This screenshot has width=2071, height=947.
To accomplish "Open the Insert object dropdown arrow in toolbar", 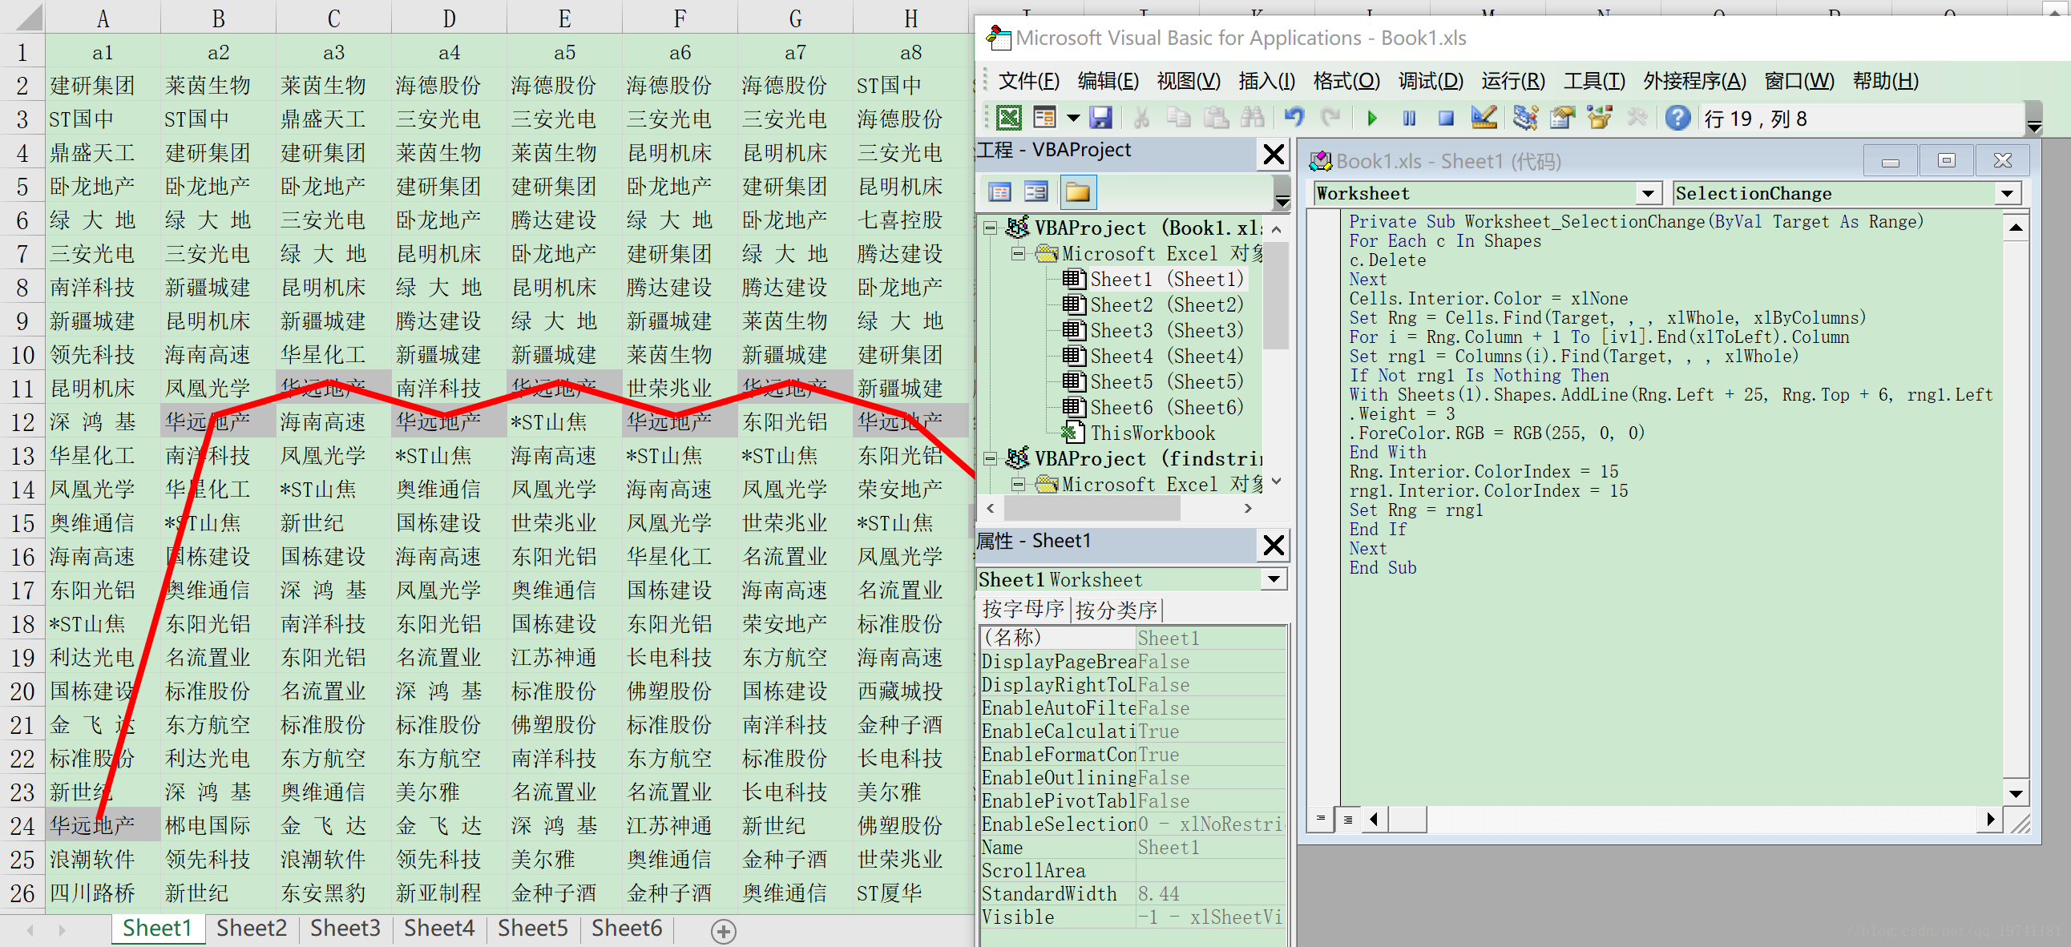I will point(1073,118).
